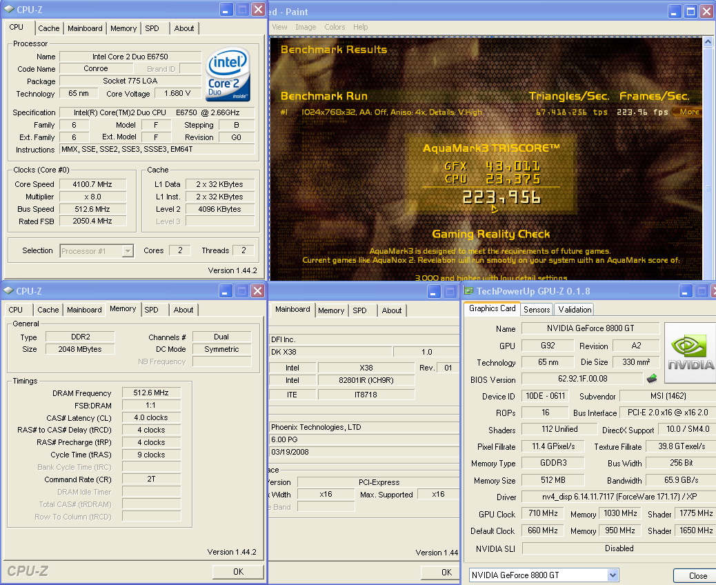Open the NVIDIA GeForce 8800 GT dropdown
The height and width of the screenshot is (585, 716).
pos(613,575)
